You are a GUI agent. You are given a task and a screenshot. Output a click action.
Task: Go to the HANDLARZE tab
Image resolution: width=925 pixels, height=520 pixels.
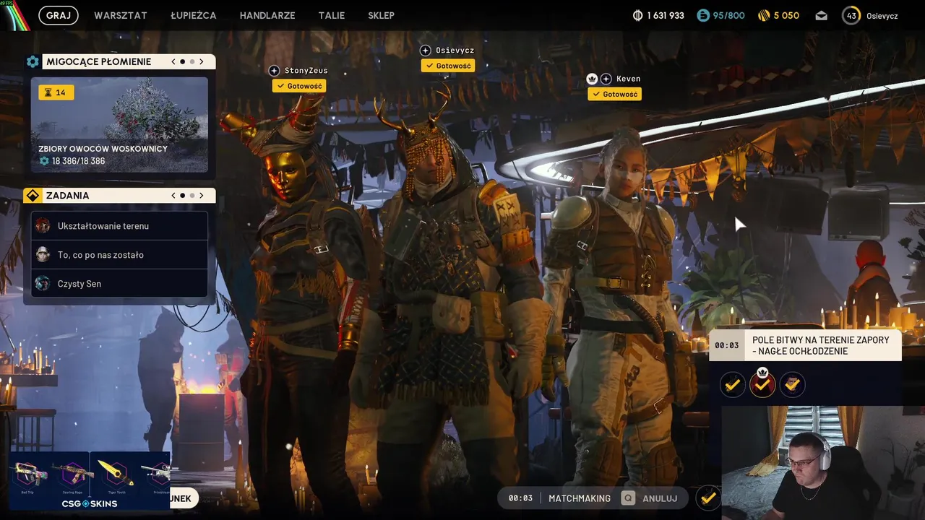click(267, 15)
